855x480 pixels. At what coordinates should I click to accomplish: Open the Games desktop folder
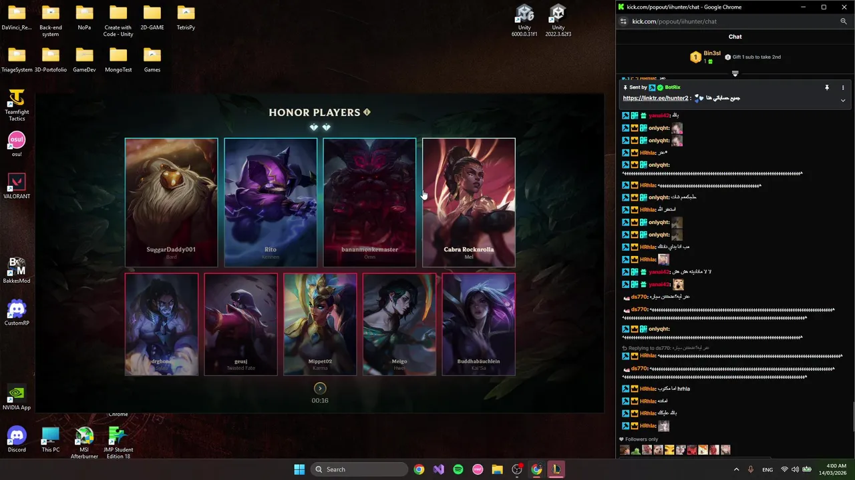click(x=152, y=60)
